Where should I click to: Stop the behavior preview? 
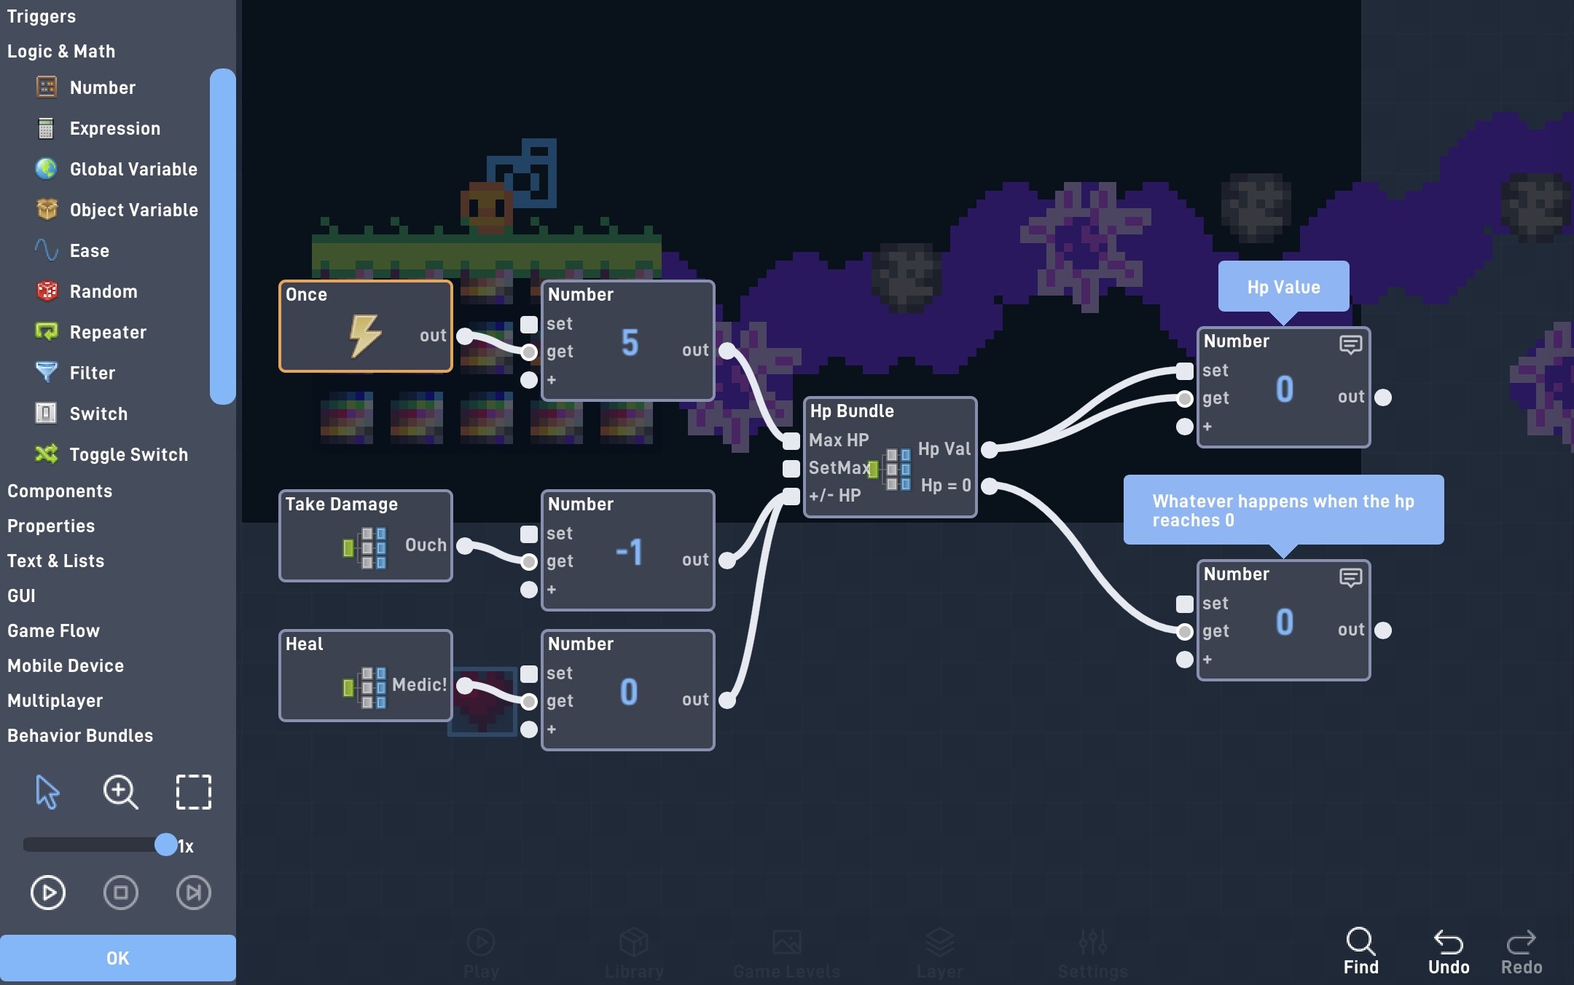pos(121,893)
